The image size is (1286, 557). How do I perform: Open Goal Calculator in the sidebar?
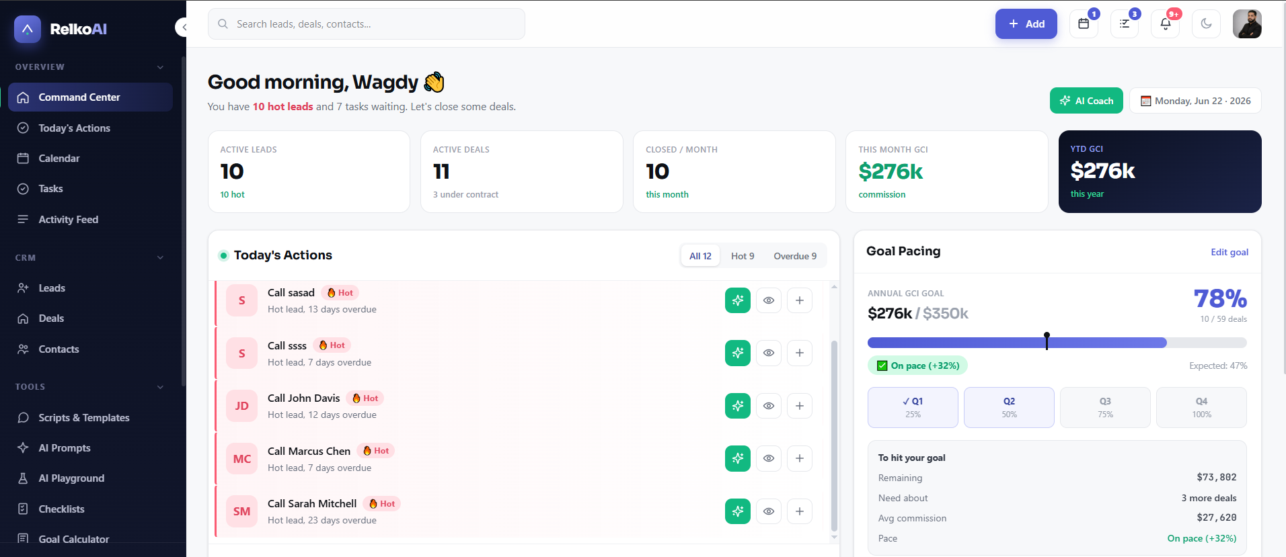pyautogui.click(x=90, y=539)
